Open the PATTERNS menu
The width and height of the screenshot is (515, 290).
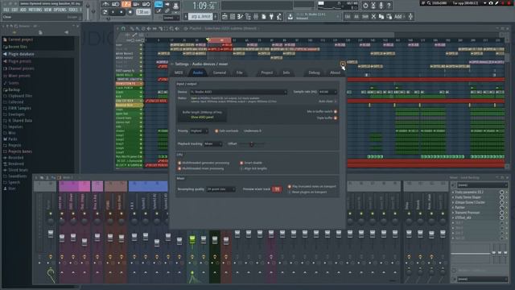click(35, 10)
